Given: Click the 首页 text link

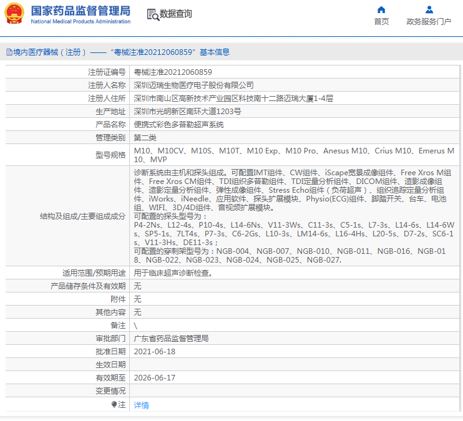Looking at the screenshot, I should pyautogui.click(x=381, y=22).
